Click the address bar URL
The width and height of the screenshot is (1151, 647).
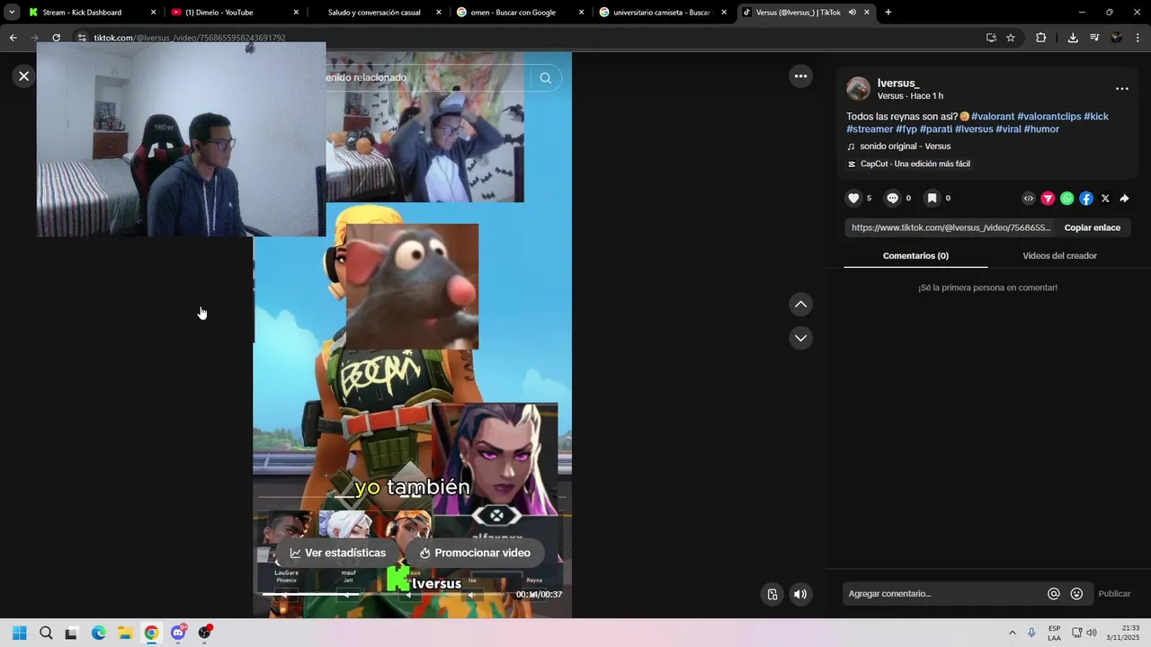pyautogui.click(x=190, y=38)
